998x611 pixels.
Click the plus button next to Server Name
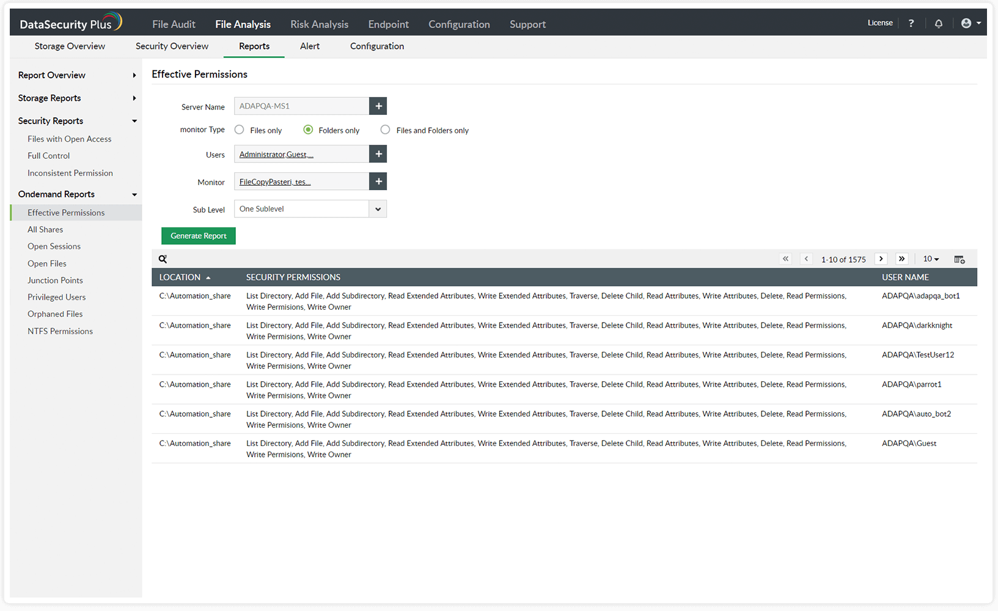pyautogui.click(x=378, y=106)
